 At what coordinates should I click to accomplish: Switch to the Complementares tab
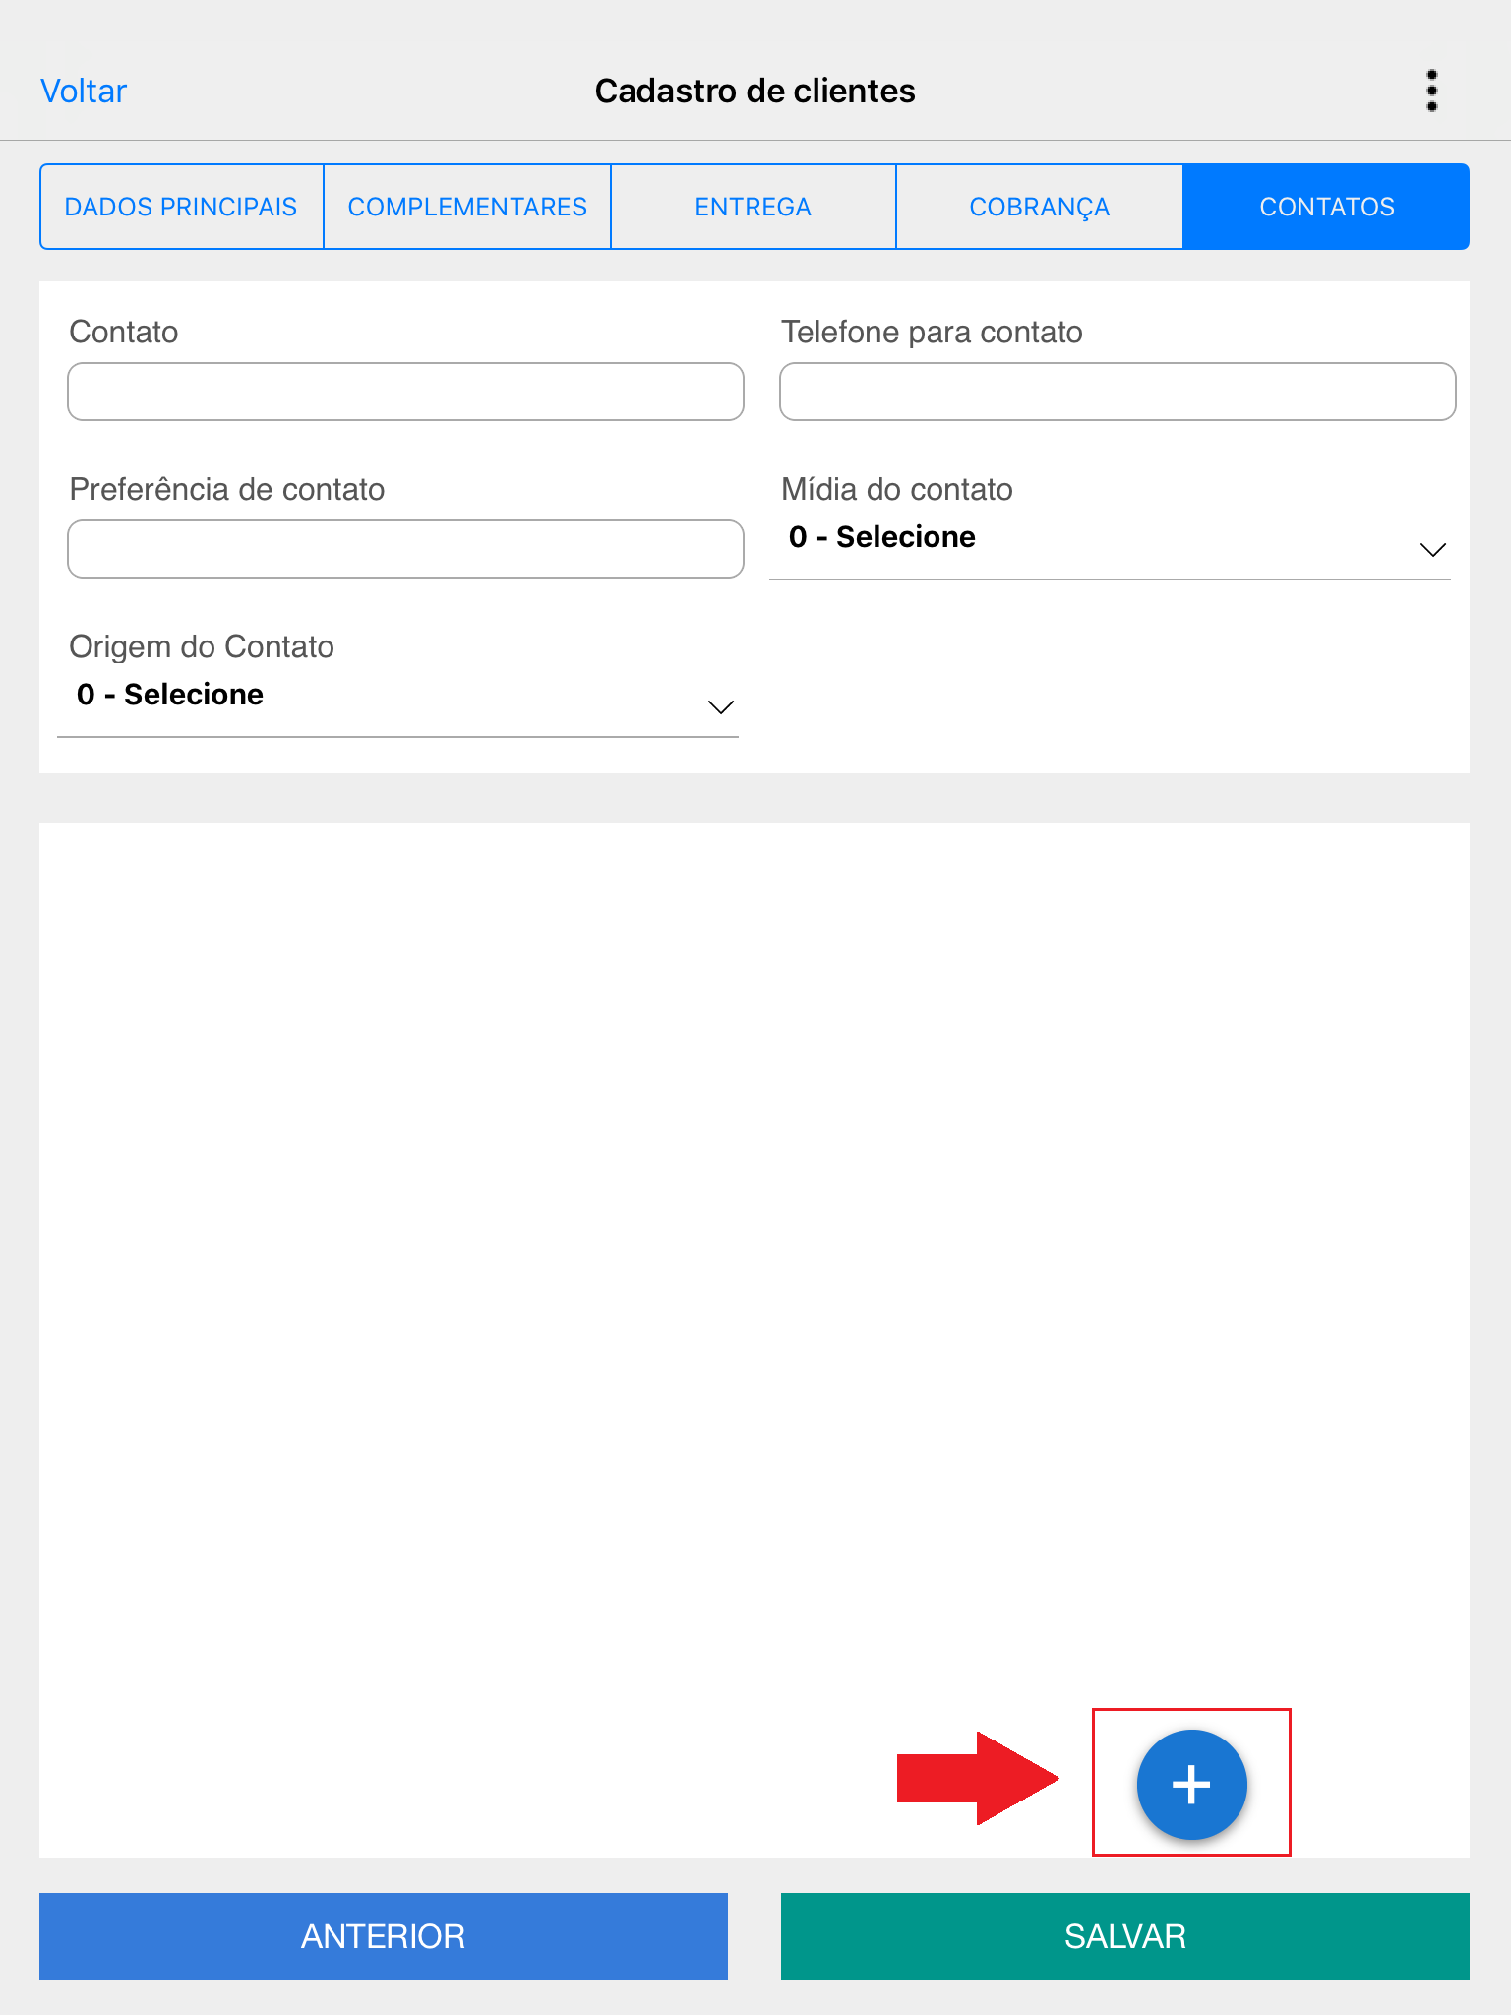[467, 207]
